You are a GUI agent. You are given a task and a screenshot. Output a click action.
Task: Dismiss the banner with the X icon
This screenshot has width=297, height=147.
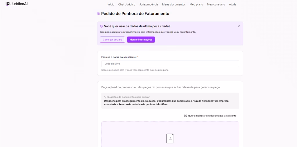click(x=239, y=26)
